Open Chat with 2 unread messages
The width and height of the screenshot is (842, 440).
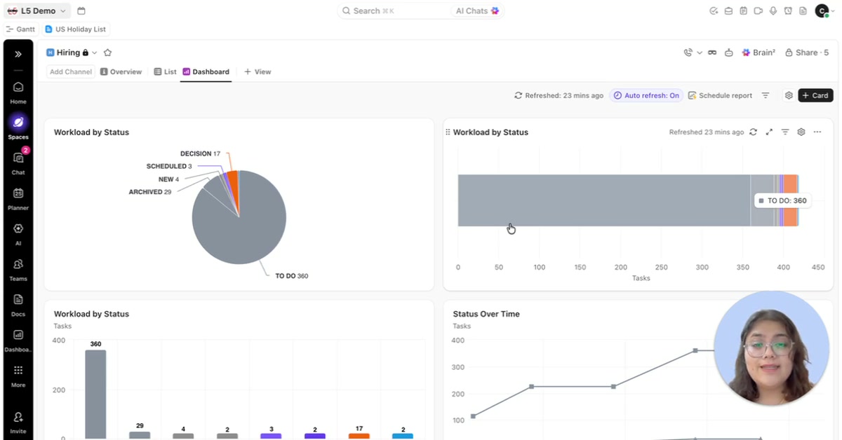click(x=18, y=163)
